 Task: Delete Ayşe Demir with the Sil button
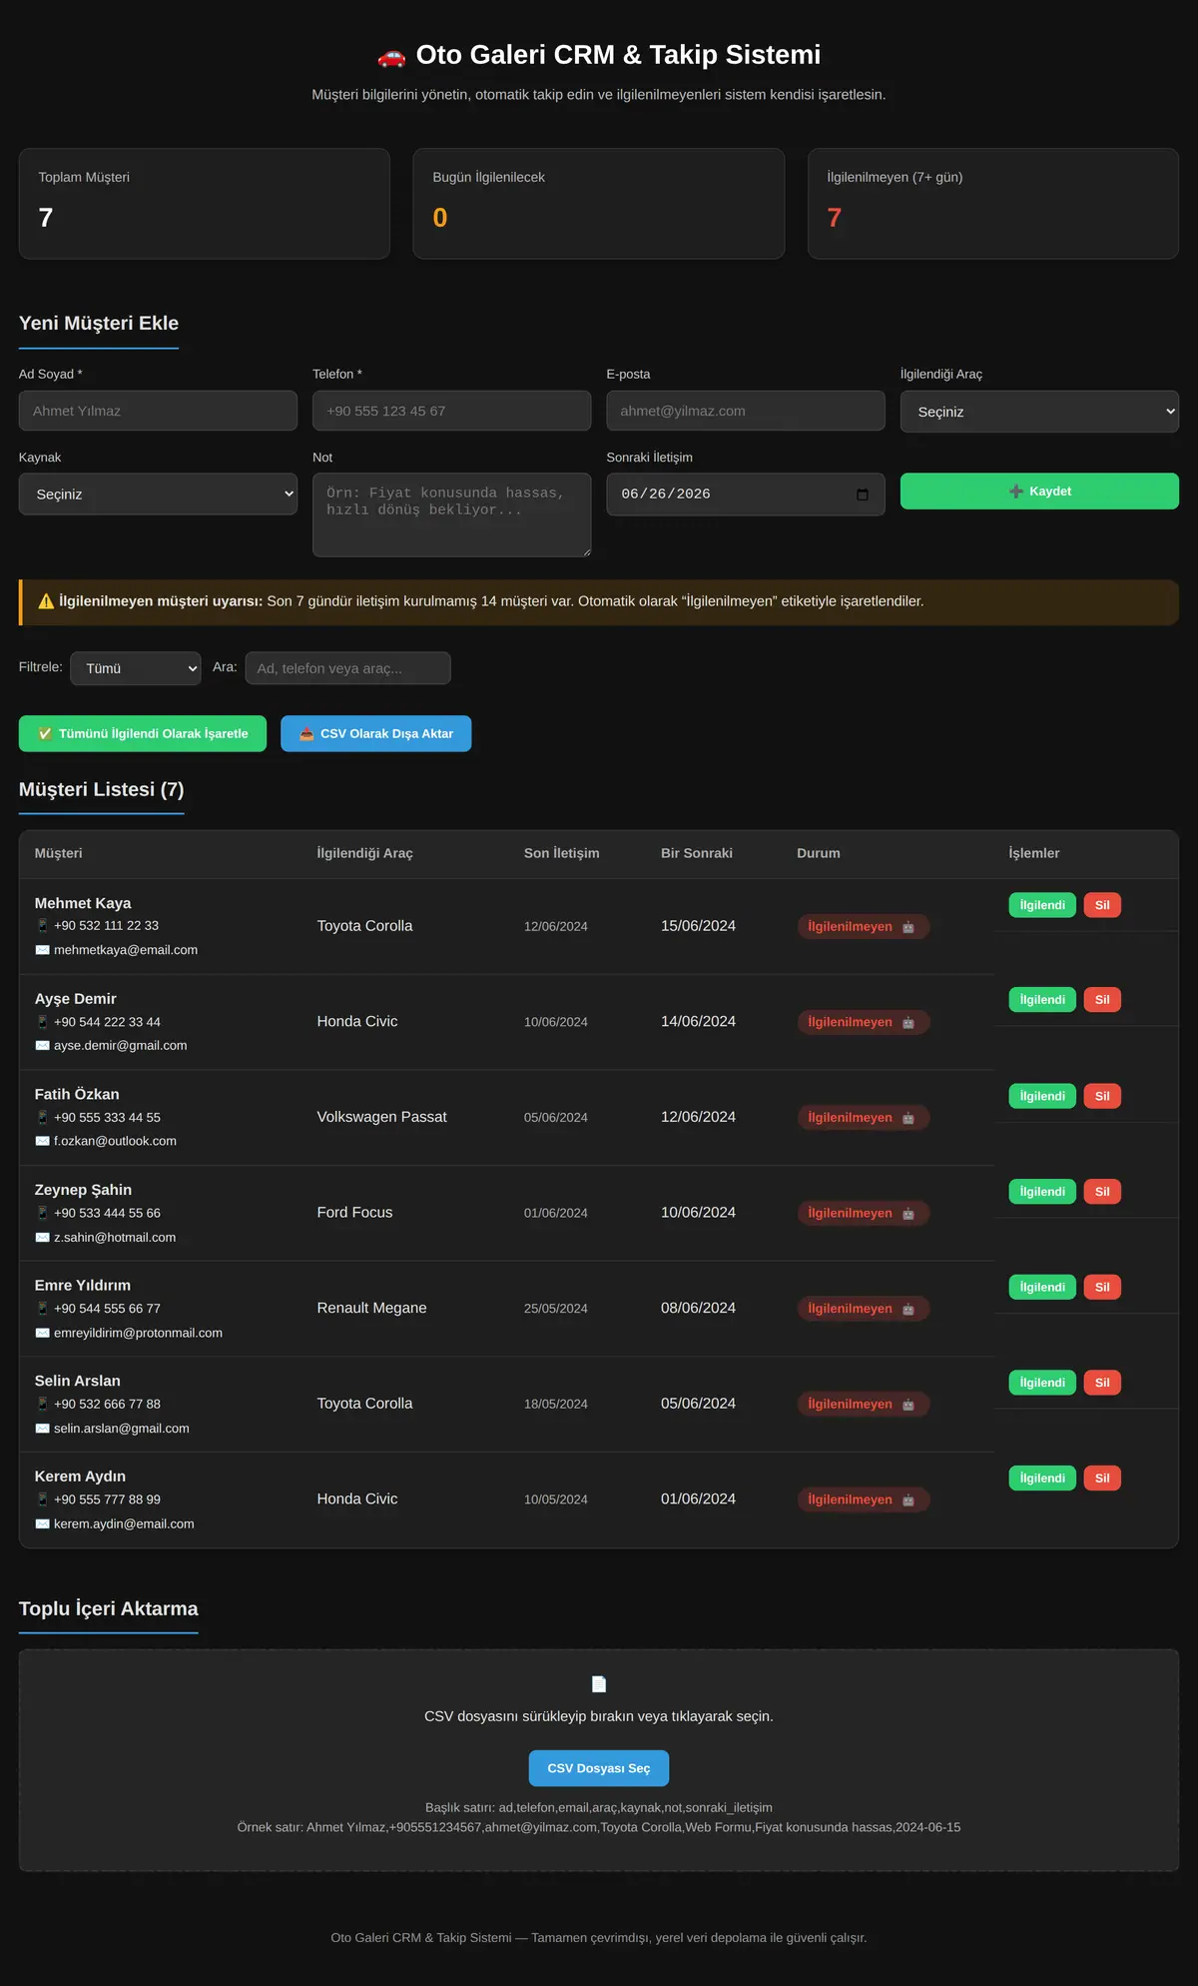pos(1102,1000)
